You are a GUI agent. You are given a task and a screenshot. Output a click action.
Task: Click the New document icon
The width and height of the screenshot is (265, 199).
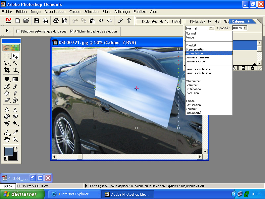point(18,21)
